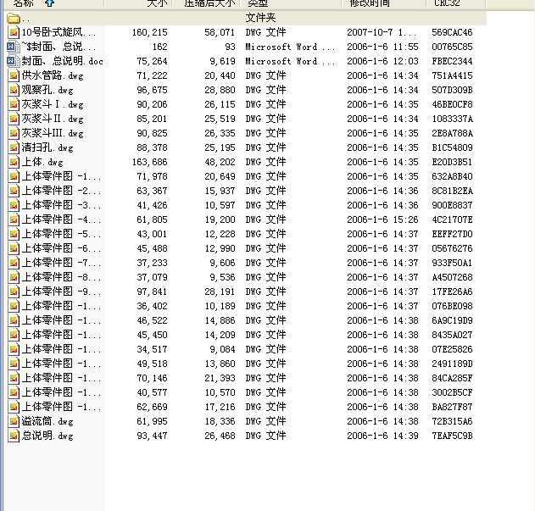Click the file icon of 上体零件图 -6
Viewport: 535px width, 511px height.
click(x=14, y=248)
